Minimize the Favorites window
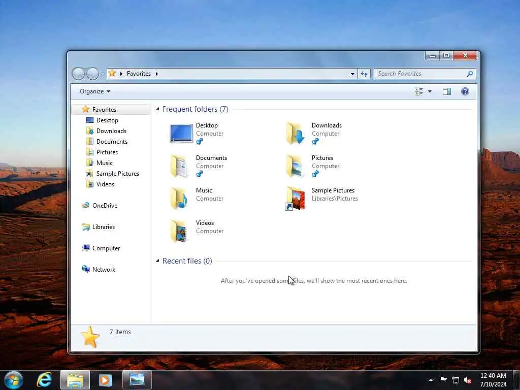Screen dimensions: 520x390 pyautogui.click(x=433, y=56)
